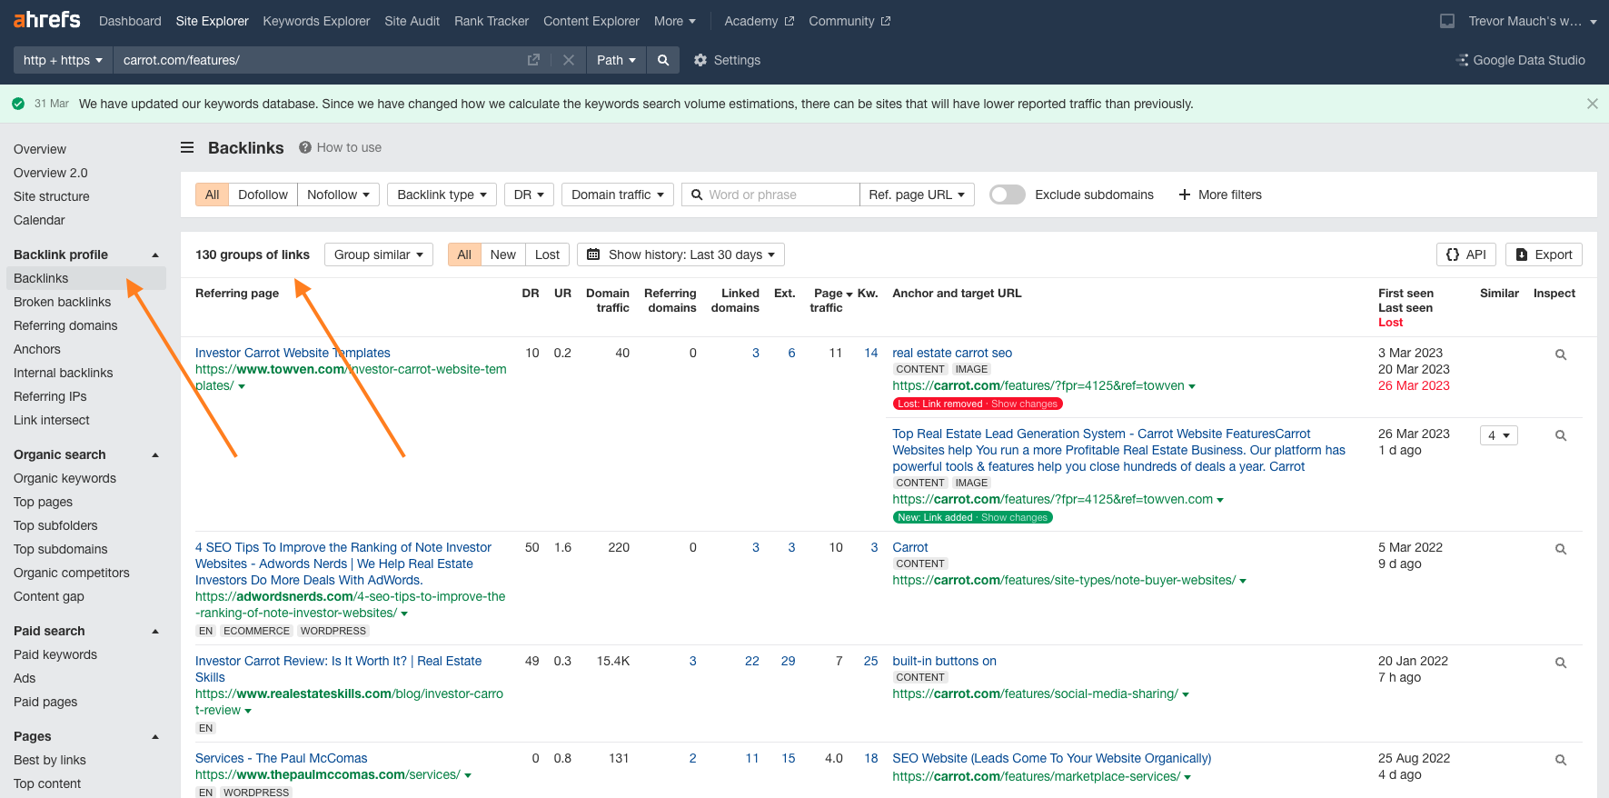1609x798 pixels.
Task: Inspect the thepaulmccomas.com backlink
Action: point(1561,760)
